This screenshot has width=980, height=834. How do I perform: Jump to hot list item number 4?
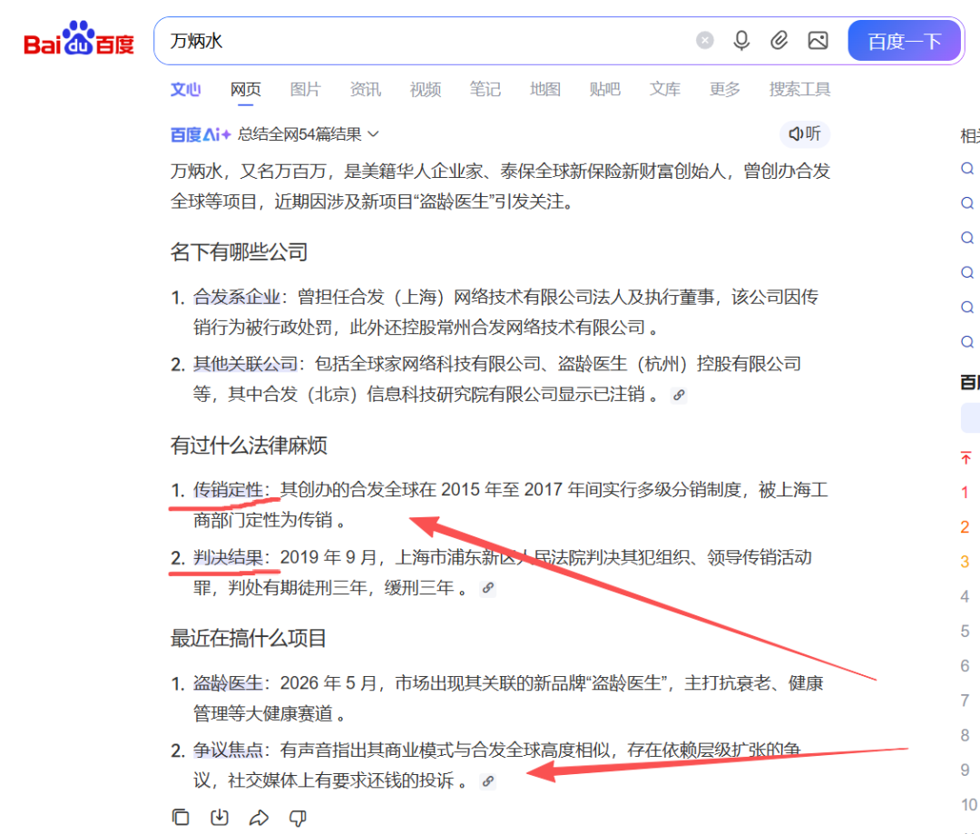965,596
